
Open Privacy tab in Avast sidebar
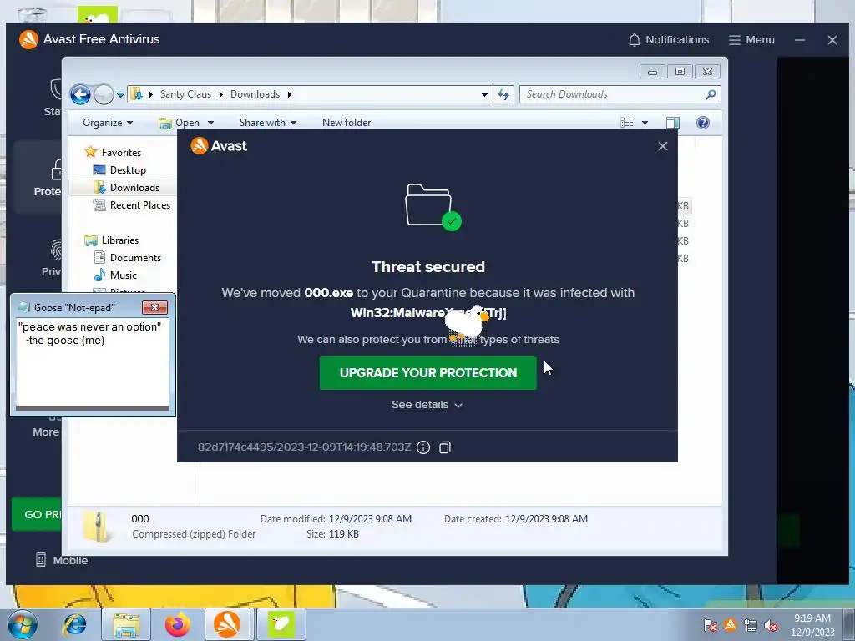(x=53, y=258)
